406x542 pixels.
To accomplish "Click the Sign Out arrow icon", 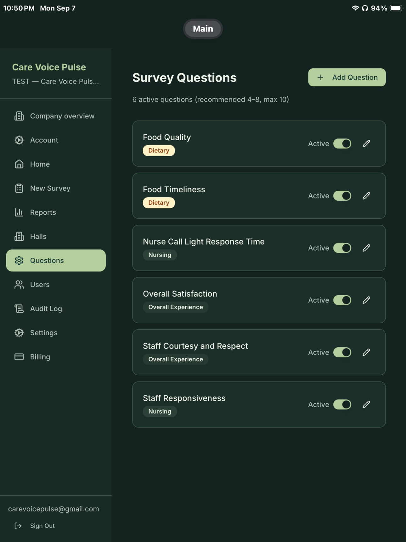I will coord(18,526).
